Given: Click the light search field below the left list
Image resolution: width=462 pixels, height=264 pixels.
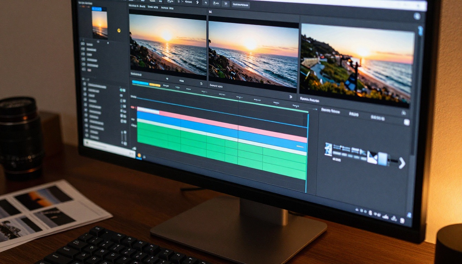Looking at the screenshot, I should [x=109, y=148].
